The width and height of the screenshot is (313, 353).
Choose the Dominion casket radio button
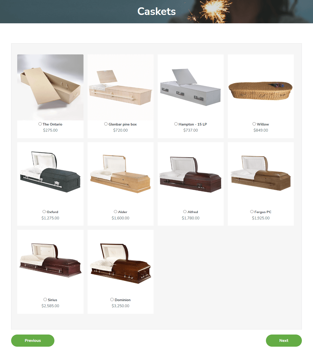click(112, 300)
